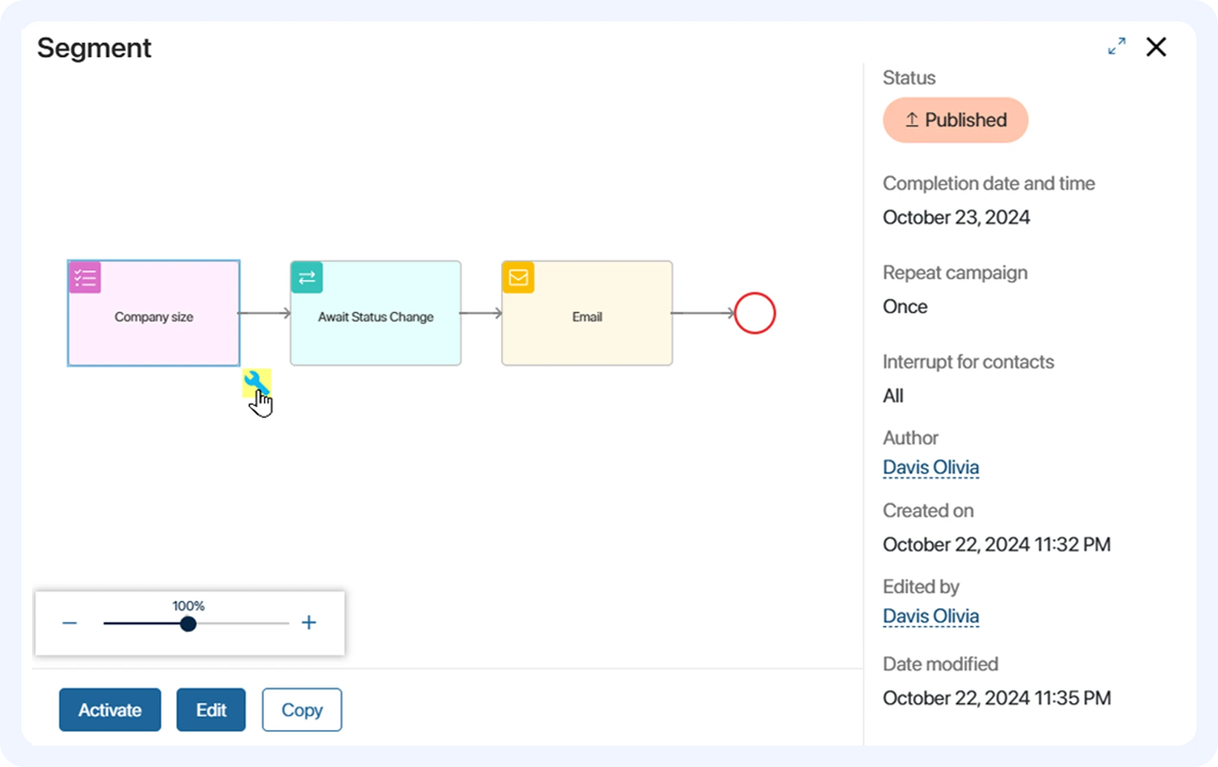This screenshot has width=1218, height=767.
Task: Click the wrench settings icon
Action: tap(256, 382)
